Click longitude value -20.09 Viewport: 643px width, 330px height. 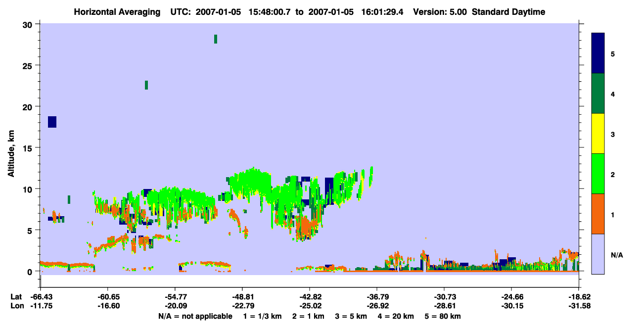click(175, 306)
